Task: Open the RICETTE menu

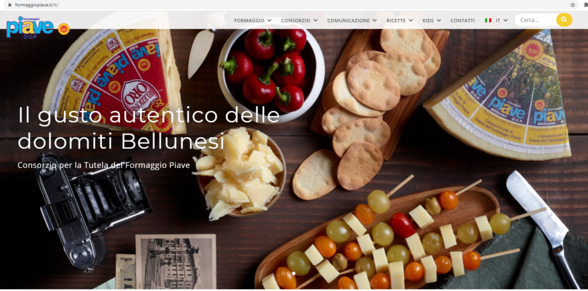Action: [x=400, y=21]
